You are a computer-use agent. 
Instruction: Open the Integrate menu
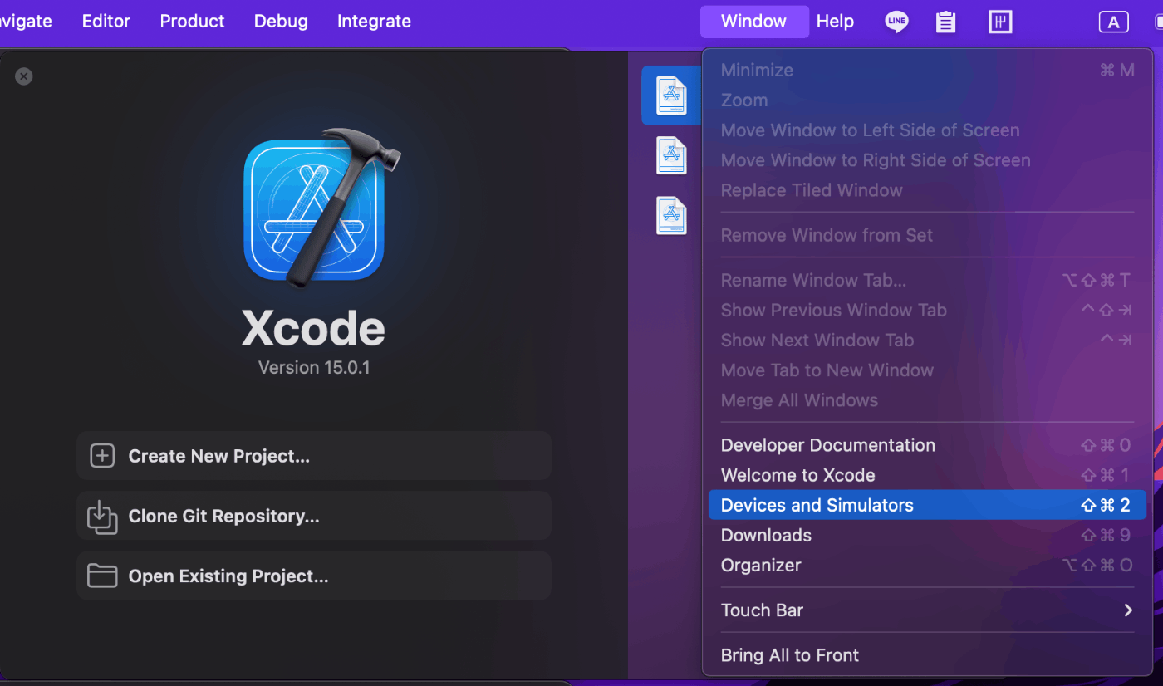(374, 22)
